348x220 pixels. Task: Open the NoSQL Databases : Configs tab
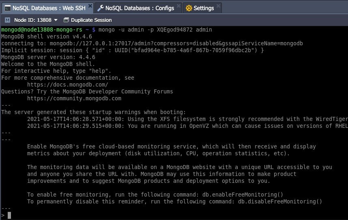pyautogui.click(x=138, y=8)
